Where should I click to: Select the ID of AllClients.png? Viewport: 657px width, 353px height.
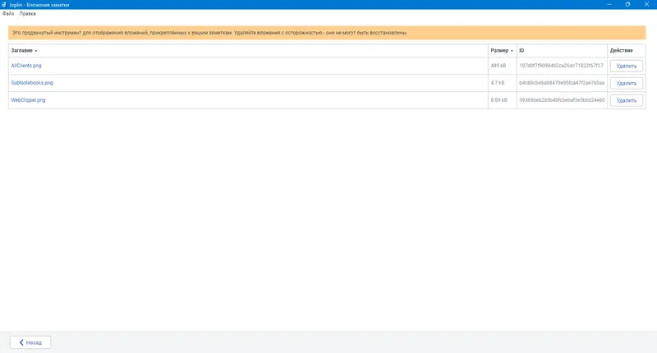pos(561,66)
